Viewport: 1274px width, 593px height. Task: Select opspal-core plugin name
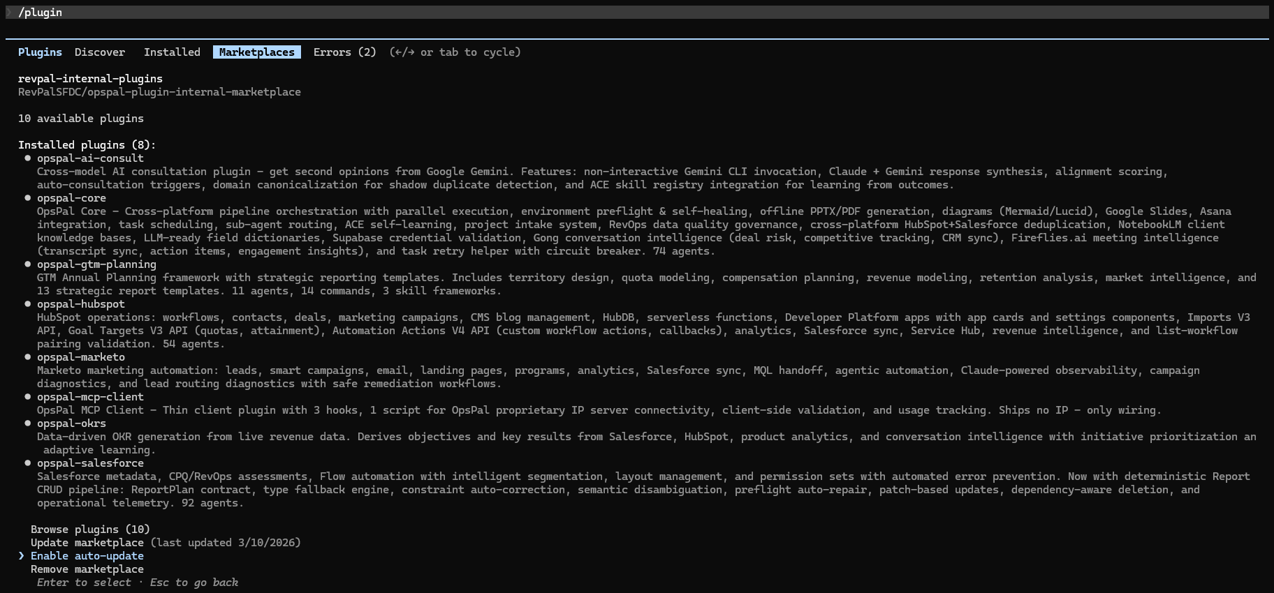point(71,198)
